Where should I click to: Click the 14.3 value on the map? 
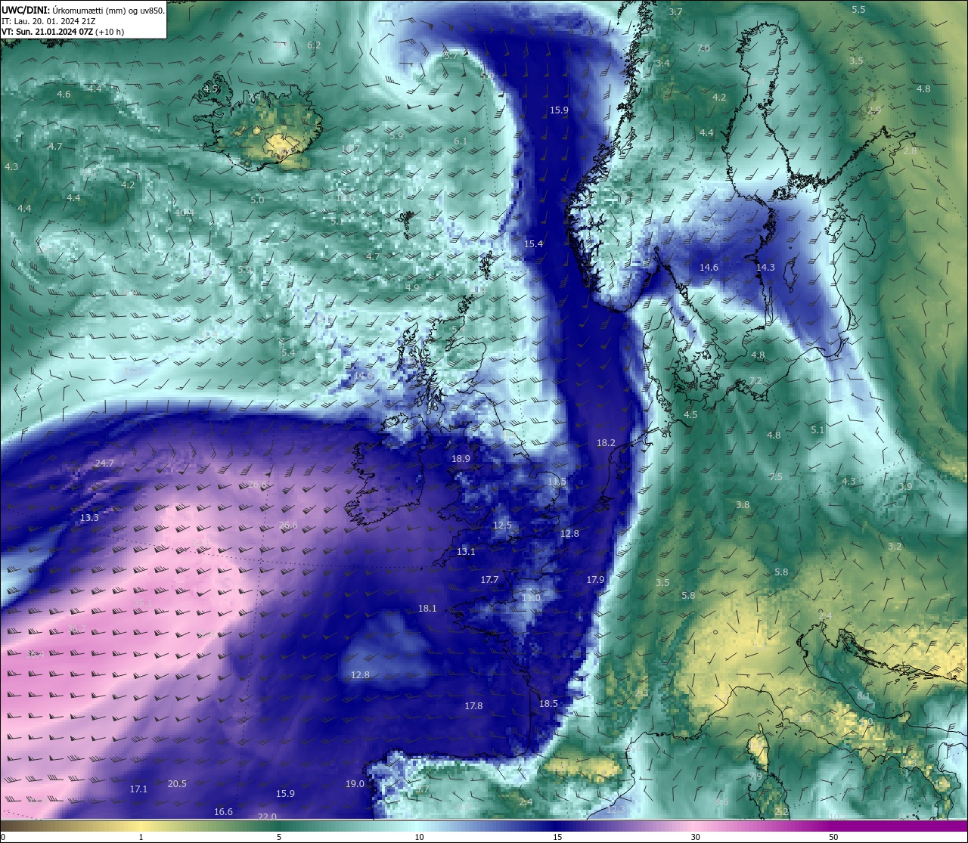click(765, 268)
